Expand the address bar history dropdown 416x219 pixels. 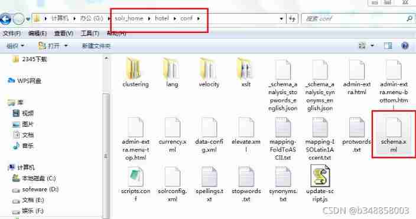(281, 19)
